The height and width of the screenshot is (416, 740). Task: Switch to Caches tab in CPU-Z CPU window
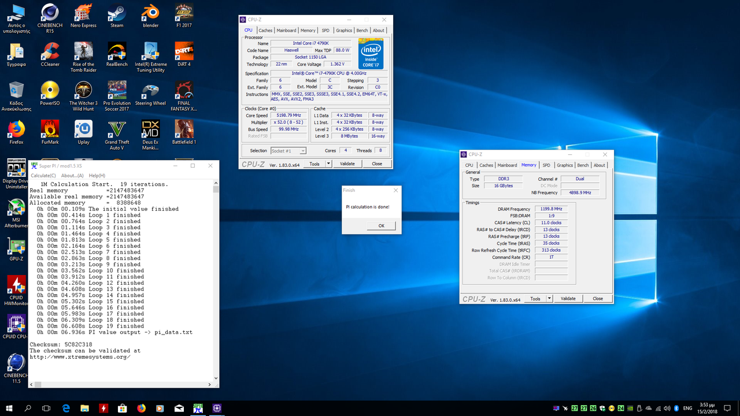coord(265,30)
